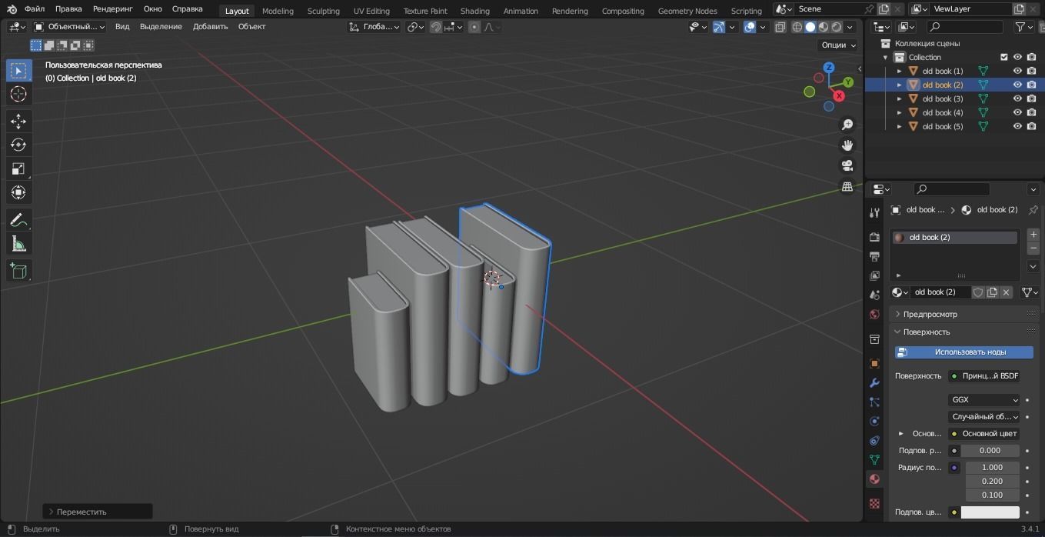Viewport: 1045px width, 537px height.
Task: Open the subsurface method dropdown
Action: pos(983,417)
